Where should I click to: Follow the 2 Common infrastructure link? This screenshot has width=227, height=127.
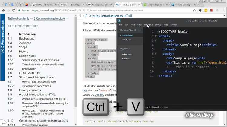49,19
